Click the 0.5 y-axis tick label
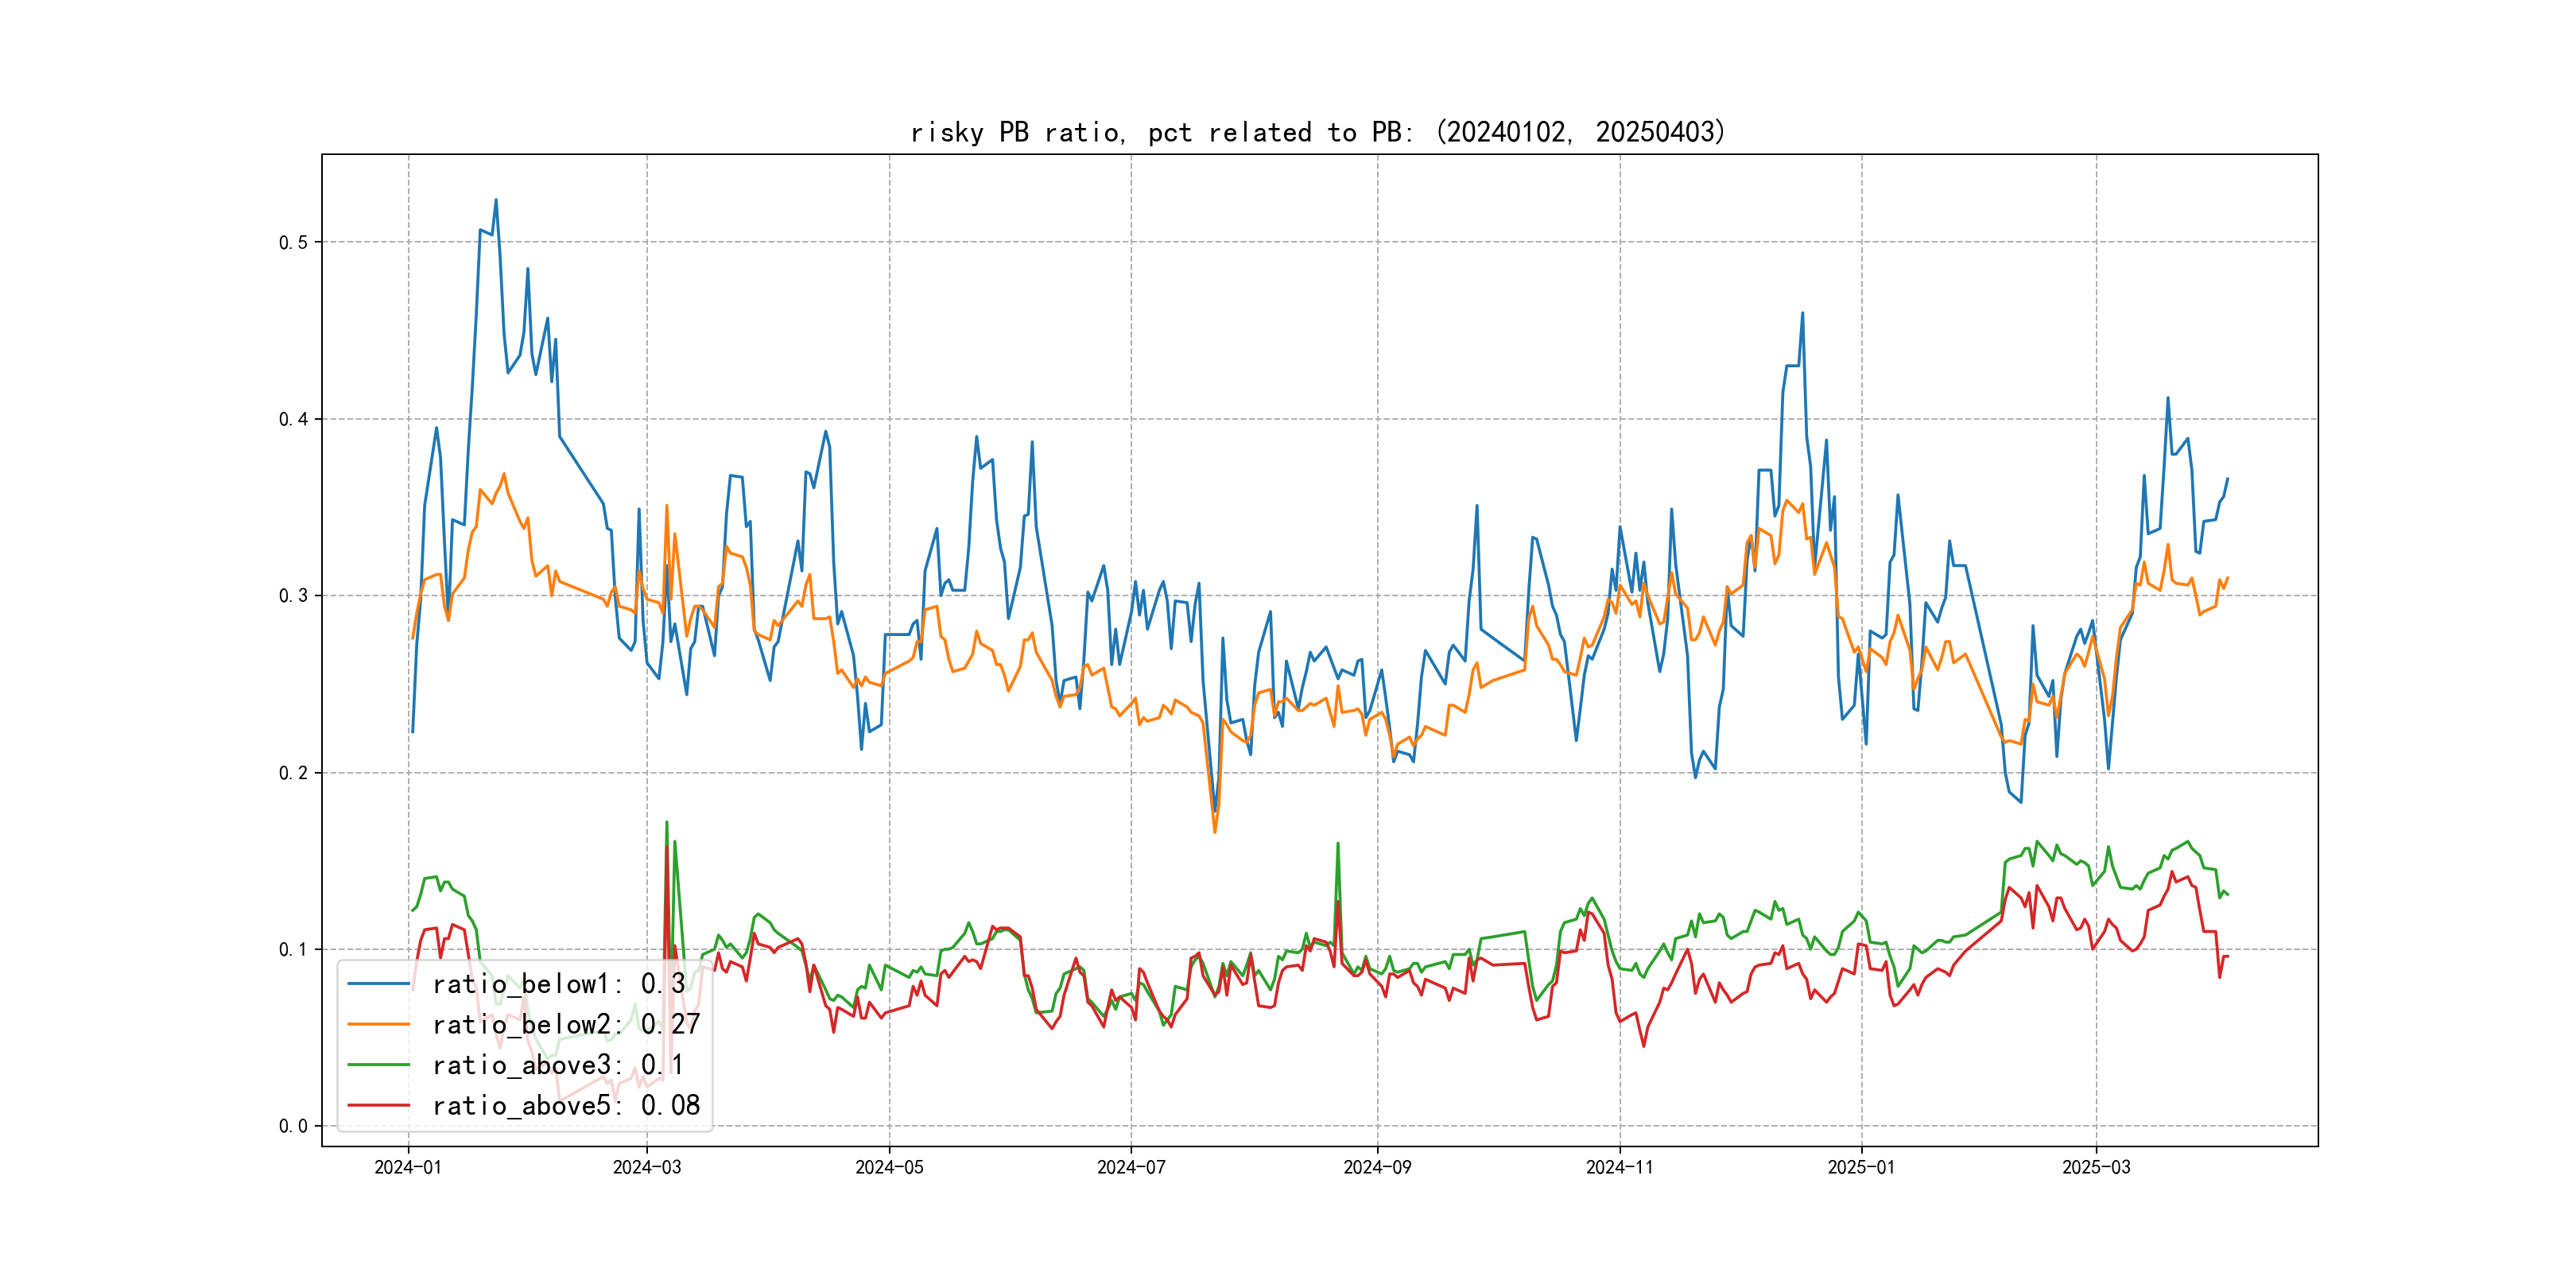Viewport: 2576px width, 1288px height. 293,242
